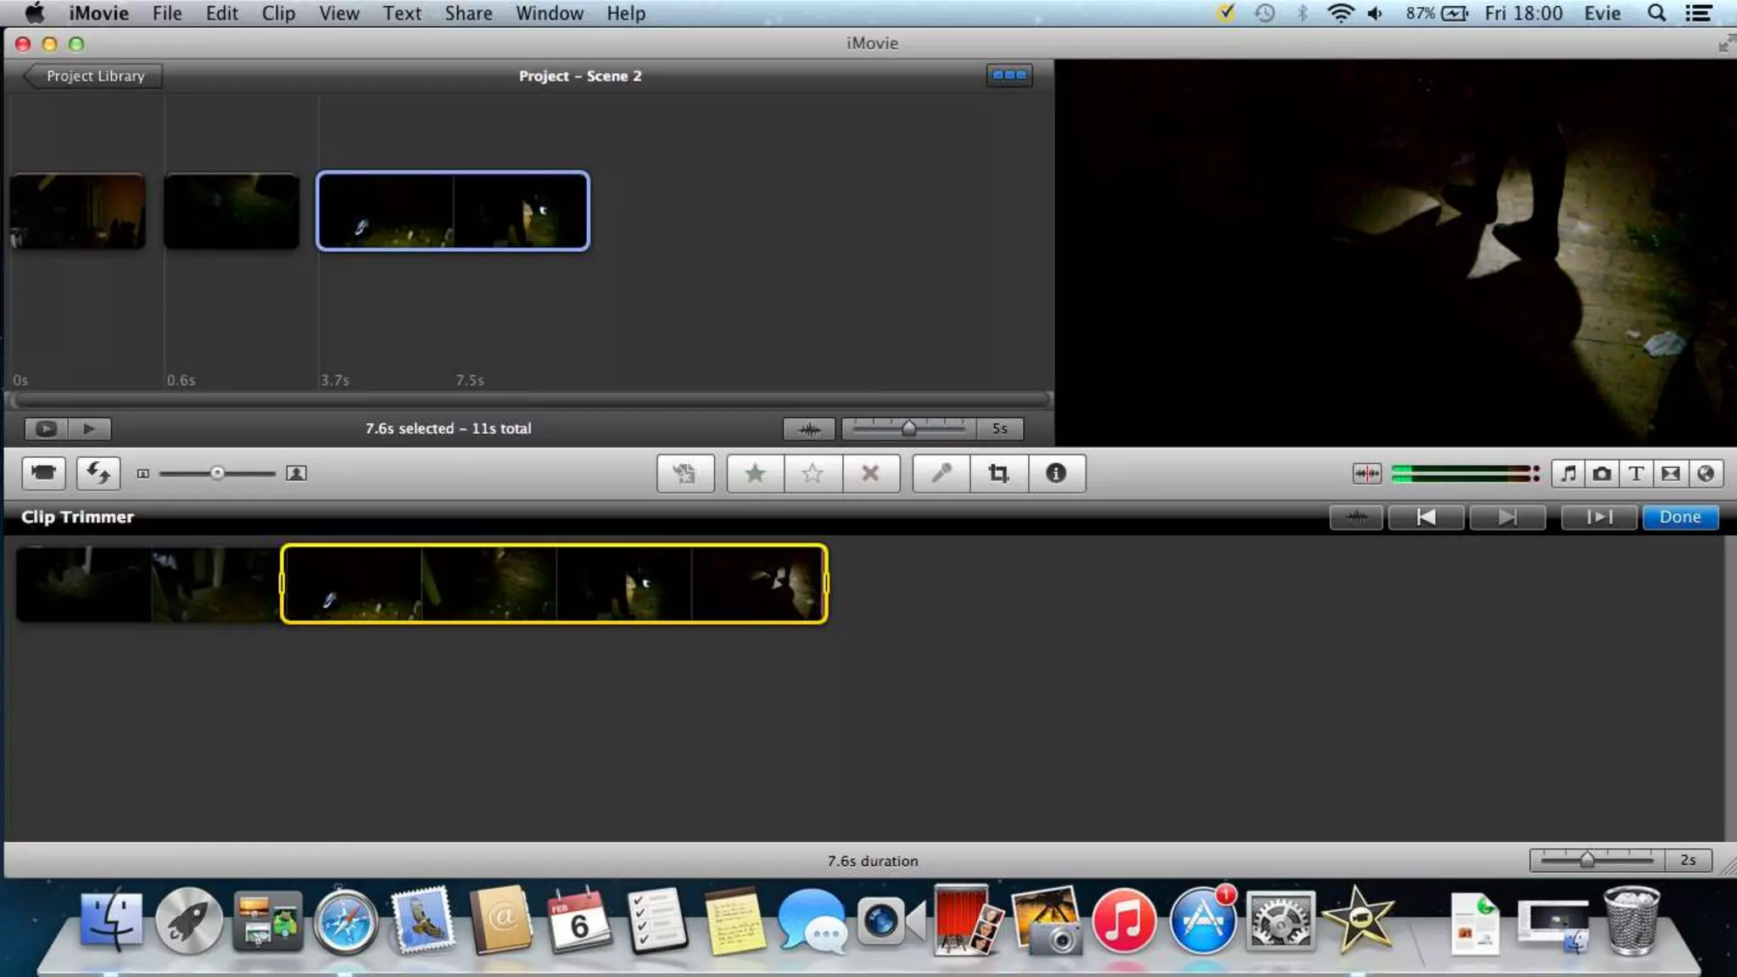Viewport: 1737px width, 977px height.
Task: Go back to the Project Library
Action: click(x=92, y=75)
